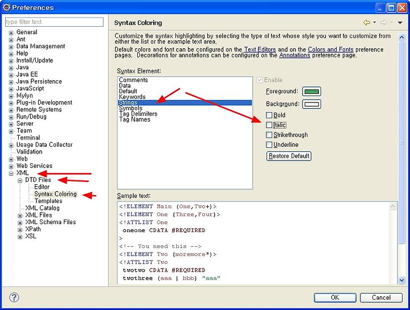
Task: Enable the Bold checkbox
Action: tap(269, 115)
